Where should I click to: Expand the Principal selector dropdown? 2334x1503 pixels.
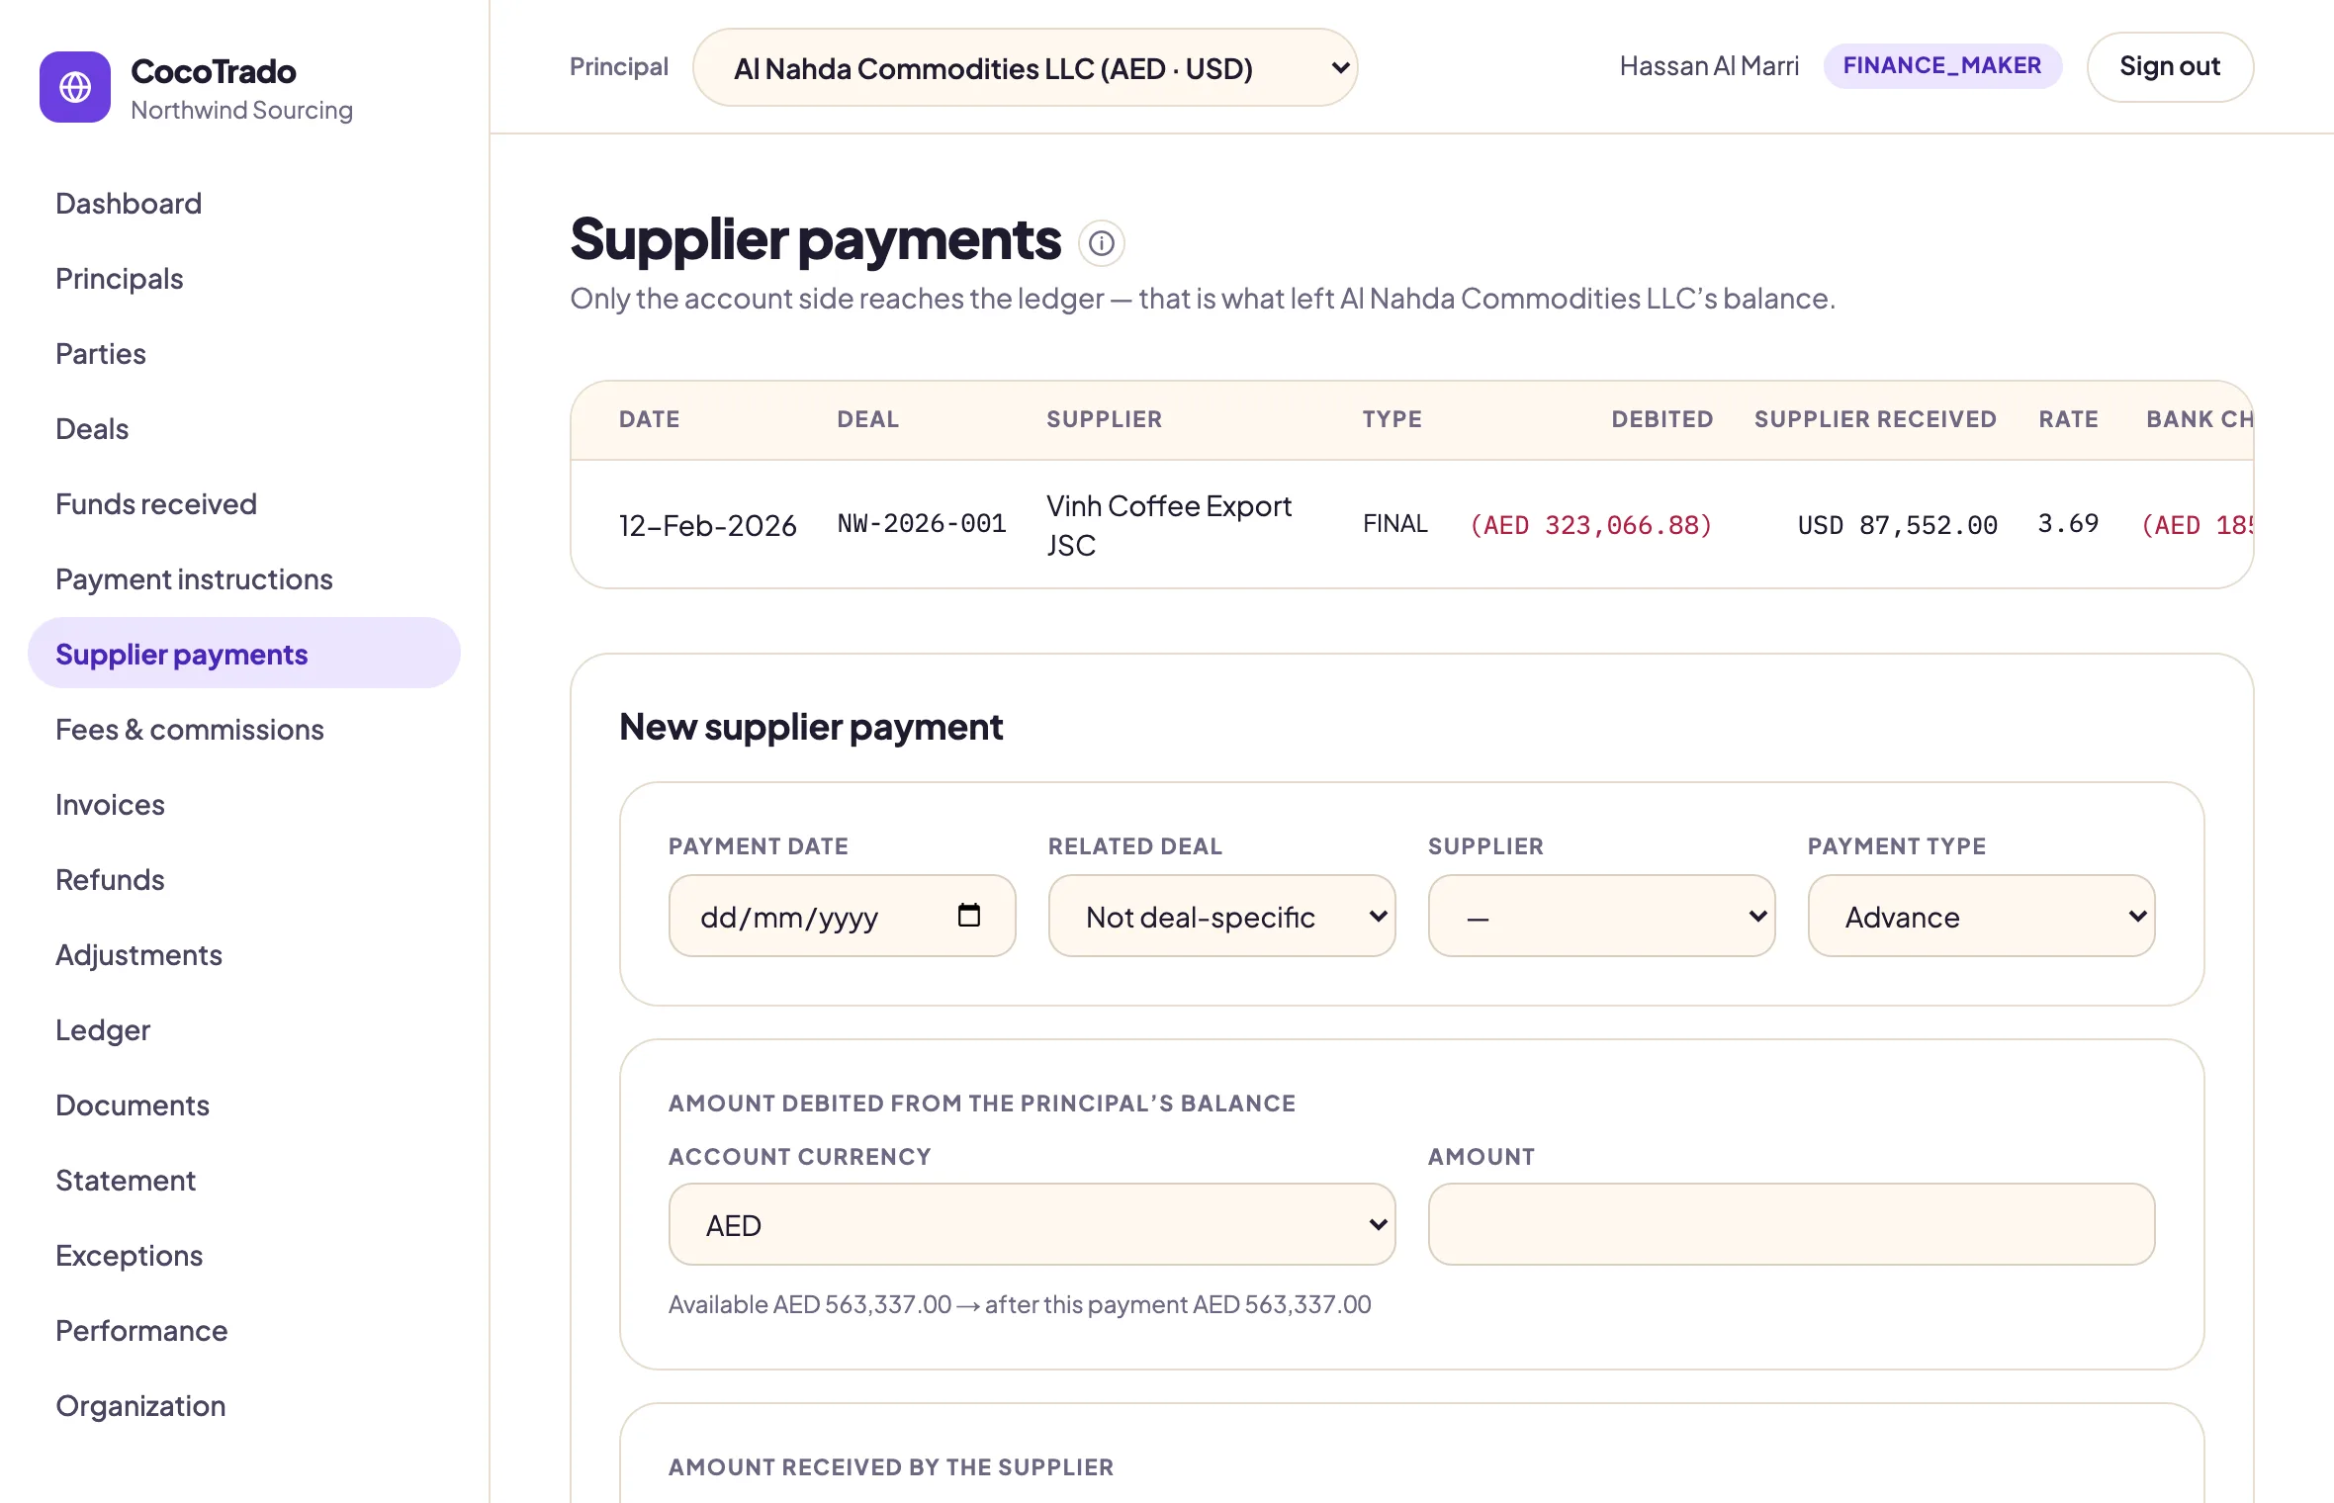pos(1025,67)
